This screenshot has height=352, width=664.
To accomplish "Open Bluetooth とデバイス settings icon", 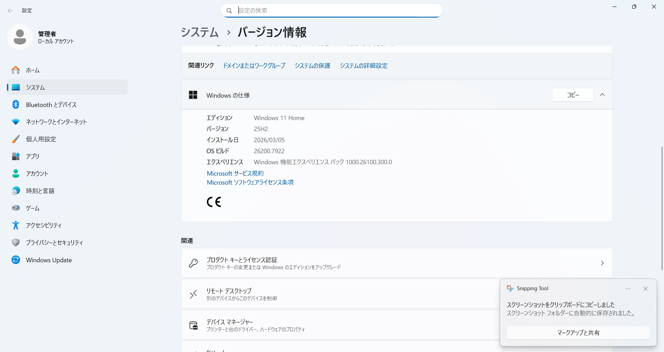I will click(x=16, y=105).
